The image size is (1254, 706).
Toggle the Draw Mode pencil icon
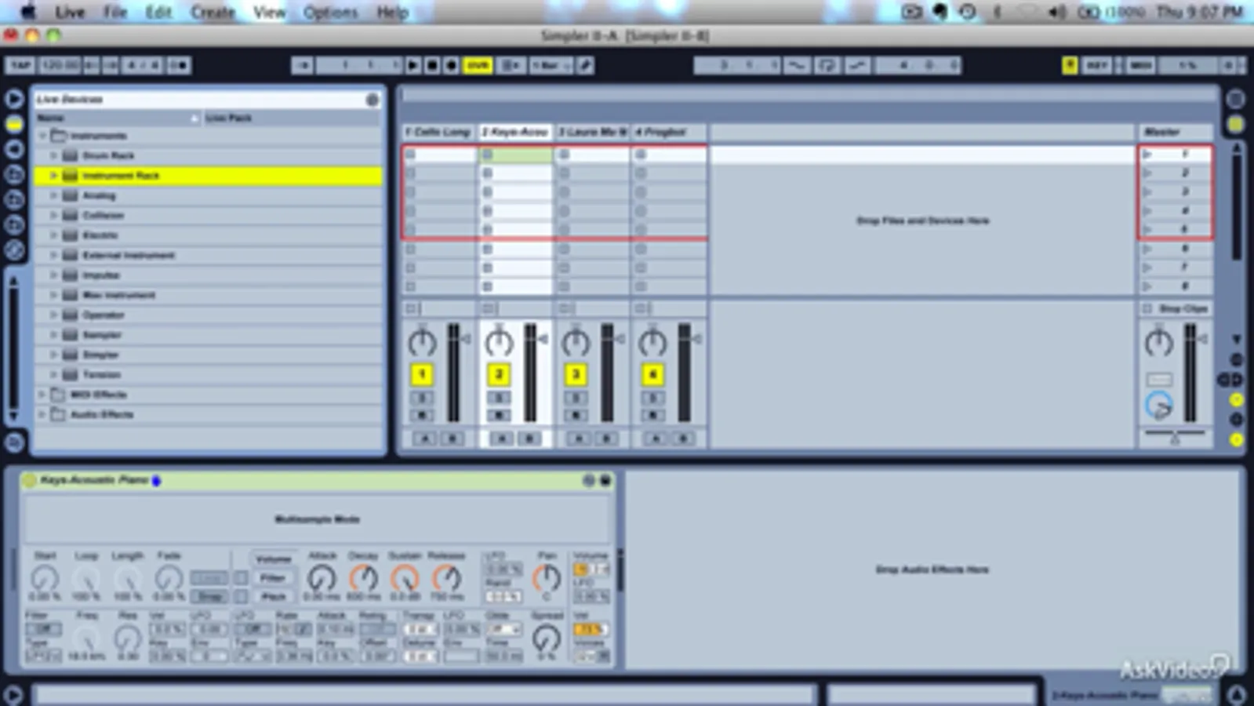pyautogui.click(x=585, y=66)
